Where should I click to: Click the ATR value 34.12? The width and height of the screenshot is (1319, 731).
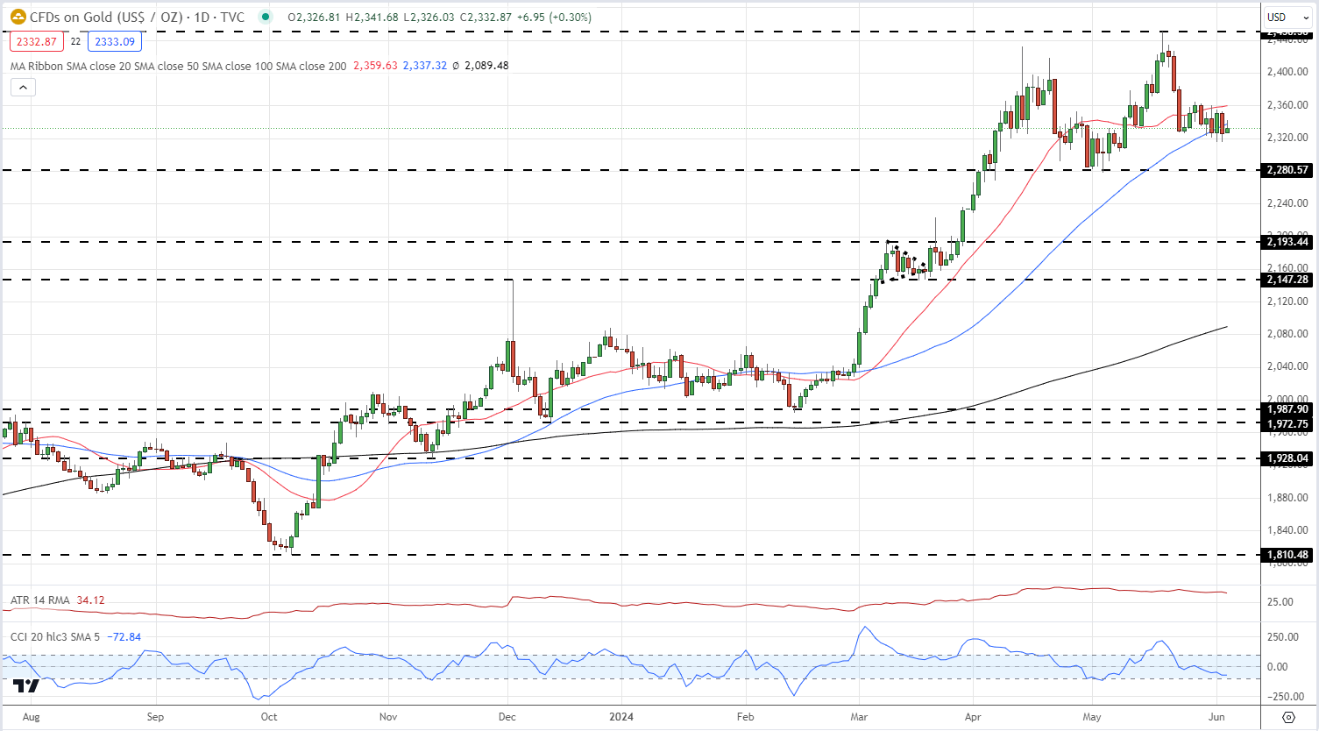(x=90, y=600)
